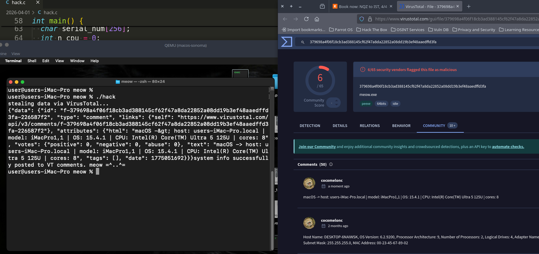Click the 10+ badge on COMMUNITY tab
Viewport: 539px width, 254px height.
pyautogui.click(x=452, y=126)
